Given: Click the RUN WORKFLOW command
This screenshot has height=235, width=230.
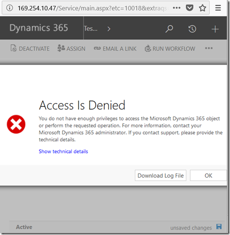Looking at the screenshot, I should pos(170,49).
